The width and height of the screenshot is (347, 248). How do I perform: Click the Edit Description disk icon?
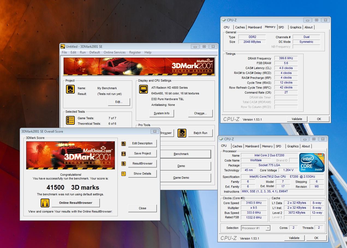124,144
